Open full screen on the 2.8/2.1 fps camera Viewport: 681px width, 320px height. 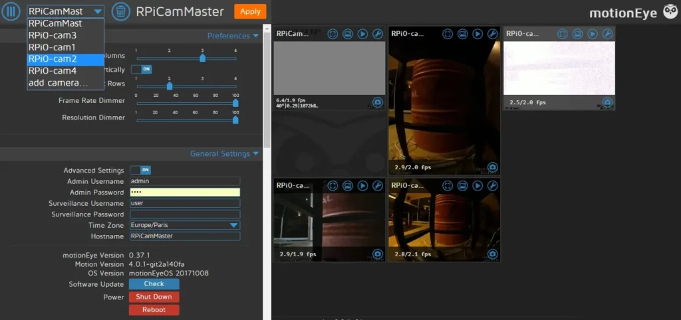[x=448, y=186]
